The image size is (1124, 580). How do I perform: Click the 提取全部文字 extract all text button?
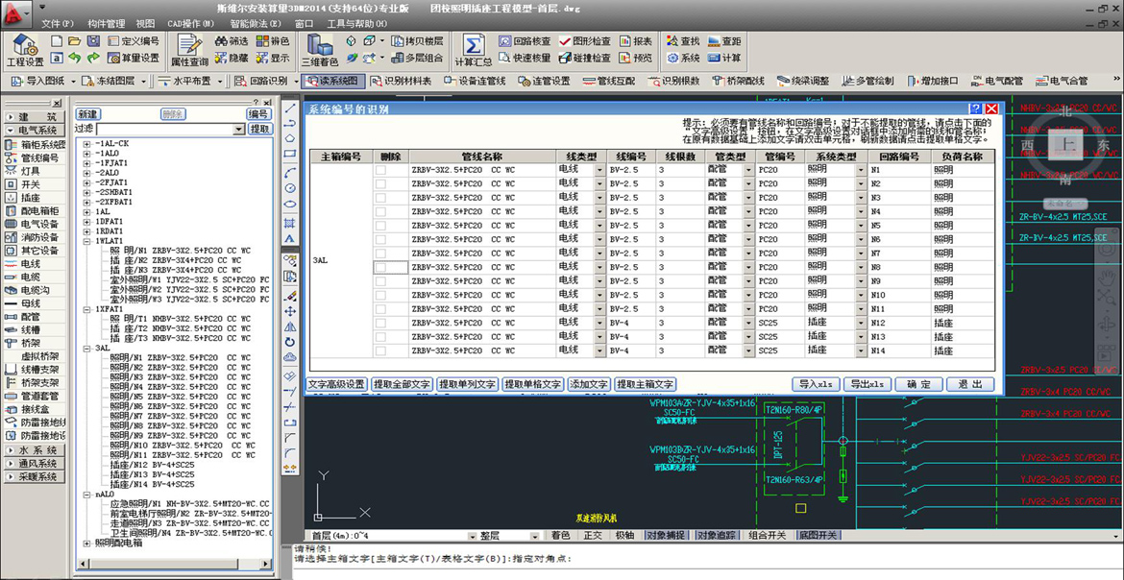click(x=402, y=383)
